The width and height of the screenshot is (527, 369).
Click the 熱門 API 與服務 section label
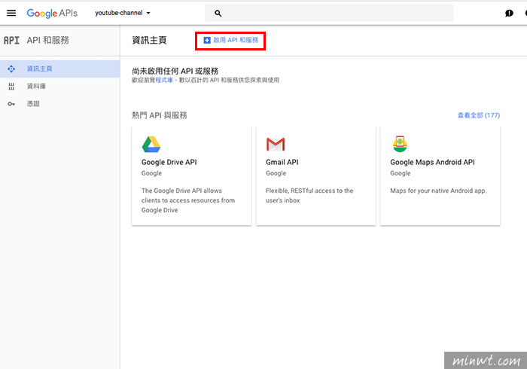point(160,115)
